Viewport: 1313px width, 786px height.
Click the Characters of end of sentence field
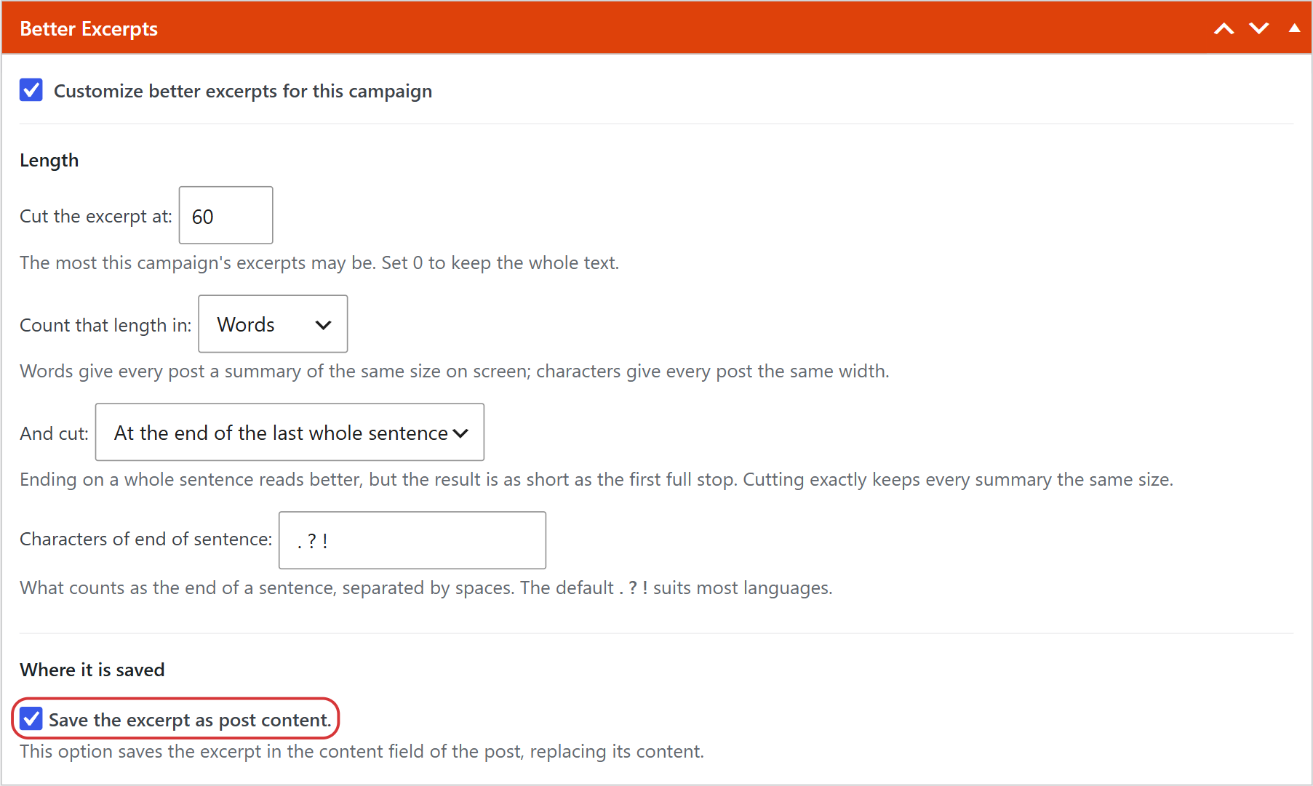pyautogui.click(x=412, y=540)
